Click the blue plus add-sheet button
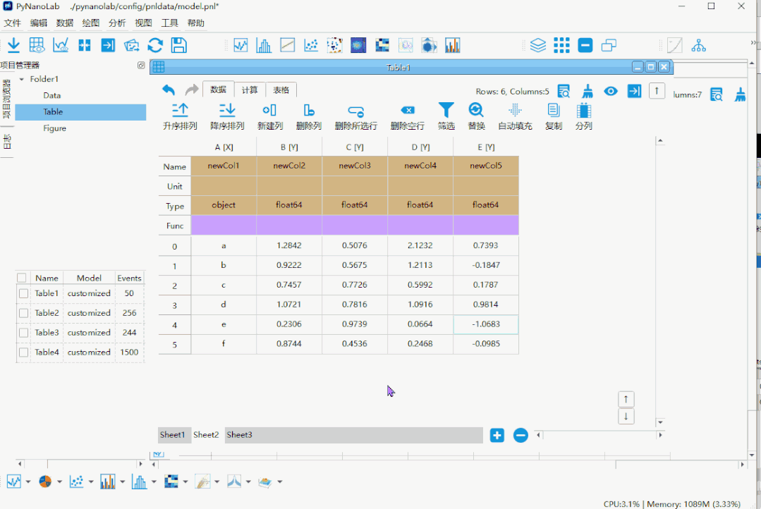 point(497,435)
